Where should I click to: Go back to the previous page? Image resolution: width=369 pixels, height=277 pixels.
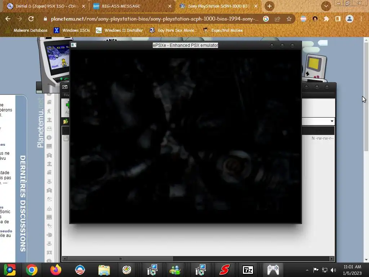(x=8, y=19)
